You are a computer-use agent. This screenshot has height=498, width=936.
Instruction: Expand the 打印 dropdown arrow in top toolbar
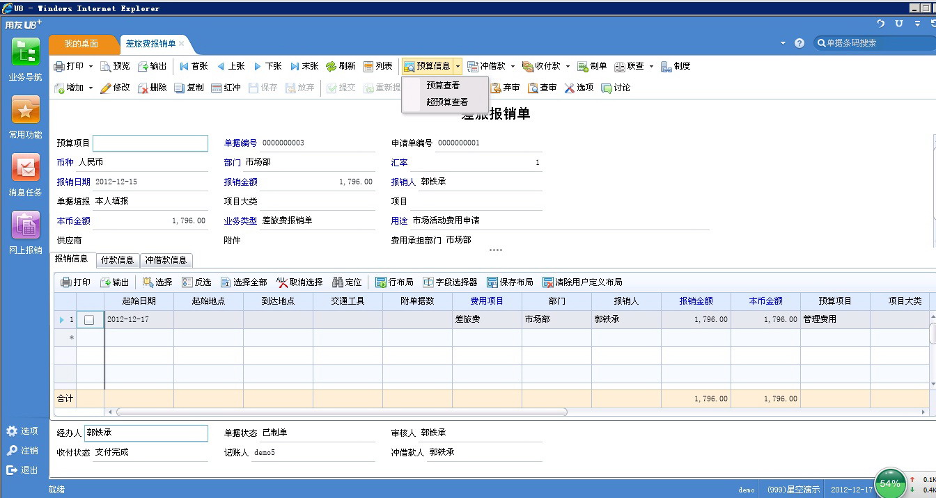click(x=91, y=67)
